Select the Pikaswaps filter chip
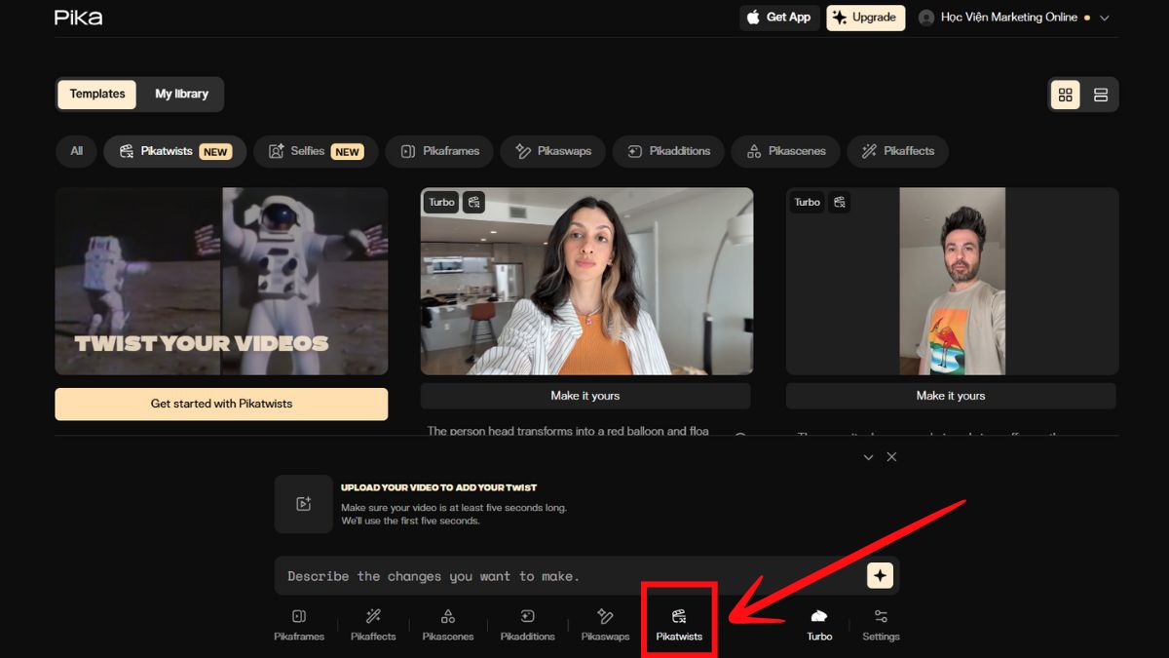Viewport: 1169px width, 658px height. pos(553,151)
